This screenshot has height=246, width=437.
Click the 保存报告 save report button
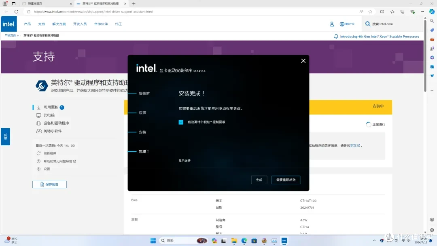pos(49,184)
